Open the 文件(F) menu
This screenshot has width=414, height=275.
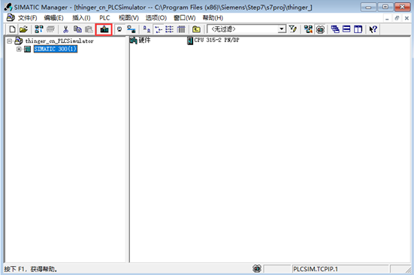tap(28, 18)
